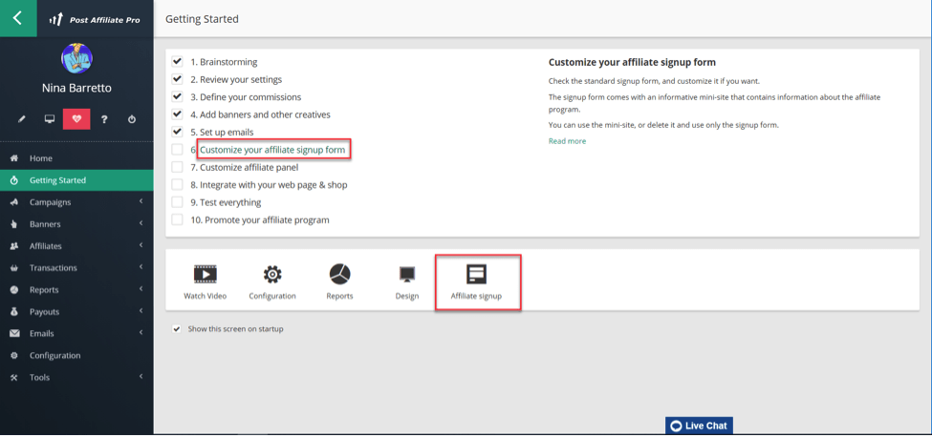Click the Configuration gear icon in sidebar
Viewport: 932px width, 436px height.
pyautogui.click(x=15, y=355)
